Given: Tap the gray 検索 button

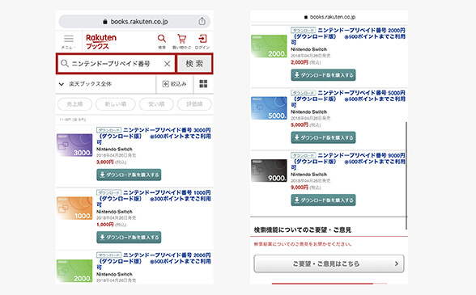Looking at the screenshot, I should [x=194, y=64].
